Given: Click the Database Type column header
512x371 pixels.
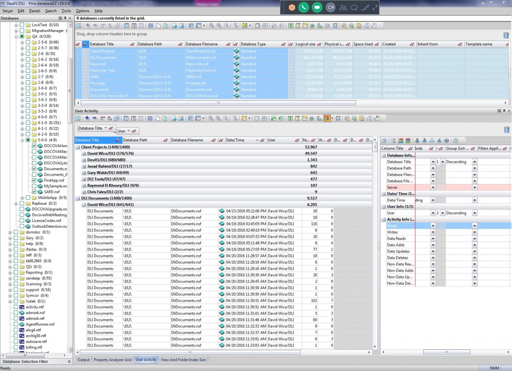Looking at the screenshot, I should coord(253,44).
